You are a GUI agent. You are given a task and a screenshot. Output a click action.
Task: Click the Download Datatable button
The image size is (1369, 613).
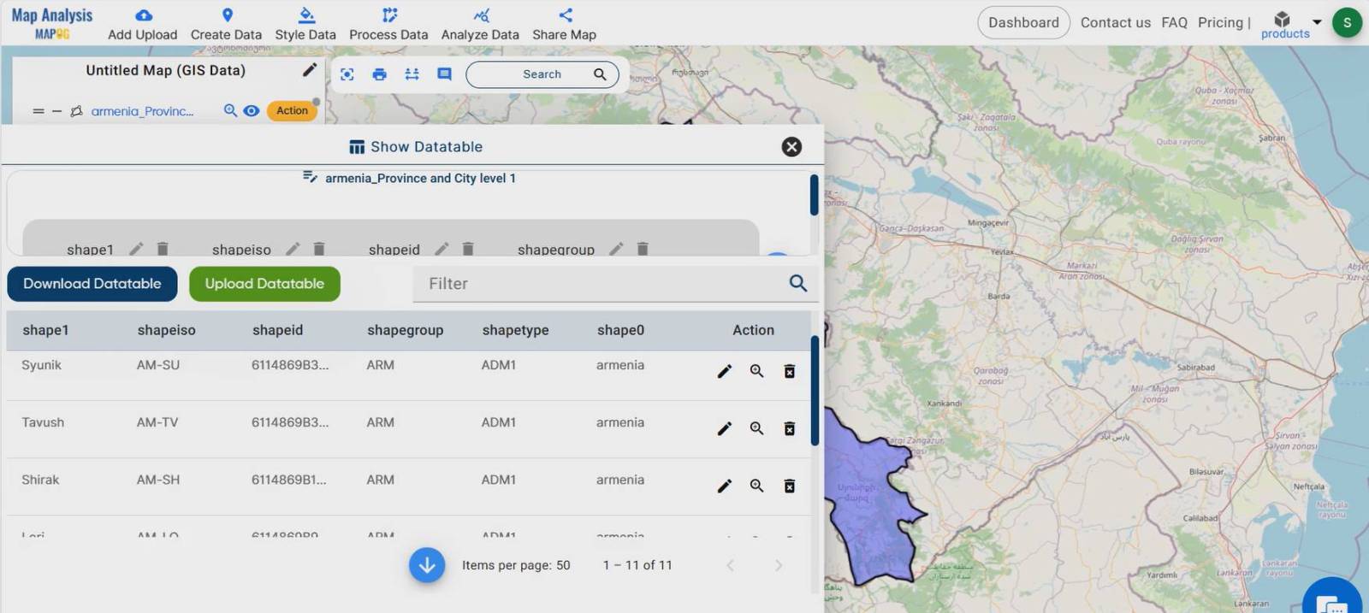[92, 284]
